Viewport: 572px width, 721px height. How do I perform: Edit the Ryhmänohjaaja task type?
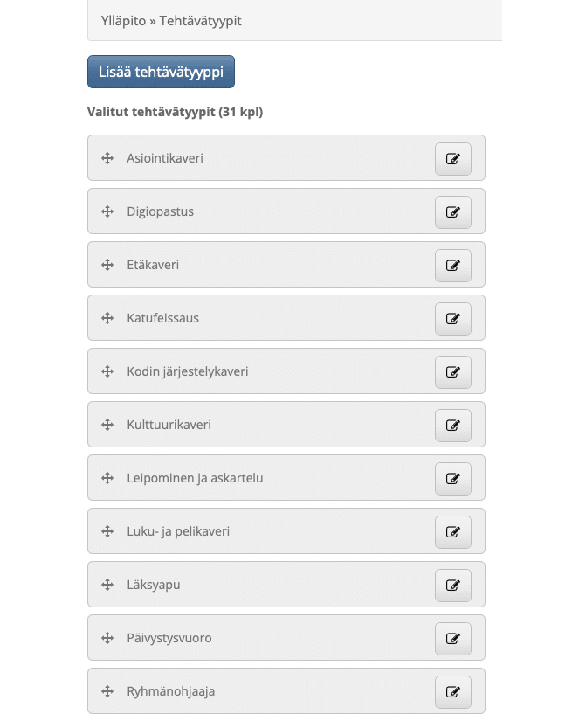[x=452, y=692]
